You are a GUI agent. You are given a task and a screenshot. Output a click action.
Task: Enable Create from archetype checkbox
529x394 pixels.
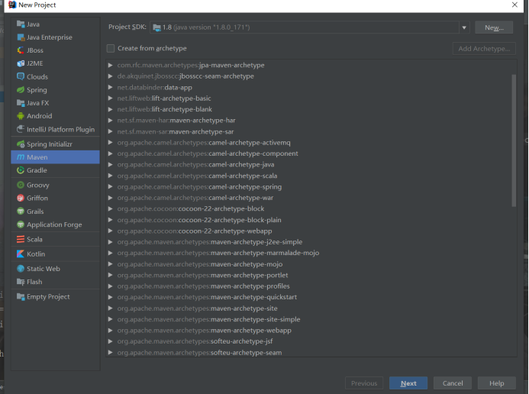point(111,48)
